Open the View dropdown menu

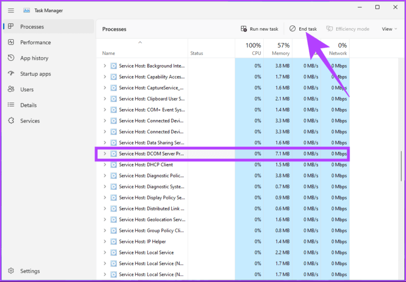point(389,29)
